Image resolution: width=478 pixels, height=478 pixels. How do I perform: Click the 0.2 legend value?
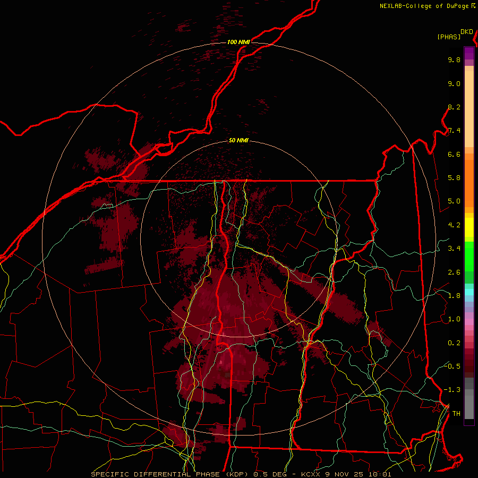pos(454,343)
